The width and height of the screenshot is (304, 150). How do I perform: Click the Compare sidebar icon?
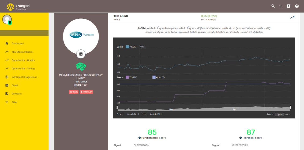coord(7,94)
